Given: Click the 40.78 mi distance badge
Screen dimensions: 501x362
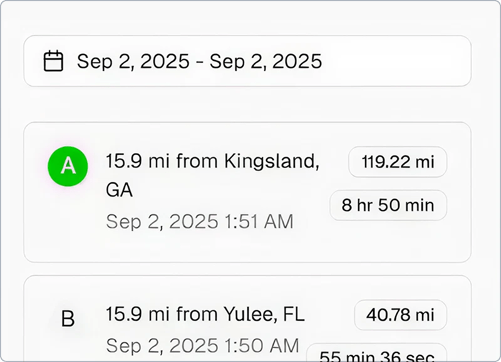Looking at the screenshot, I should pos(400,315).
